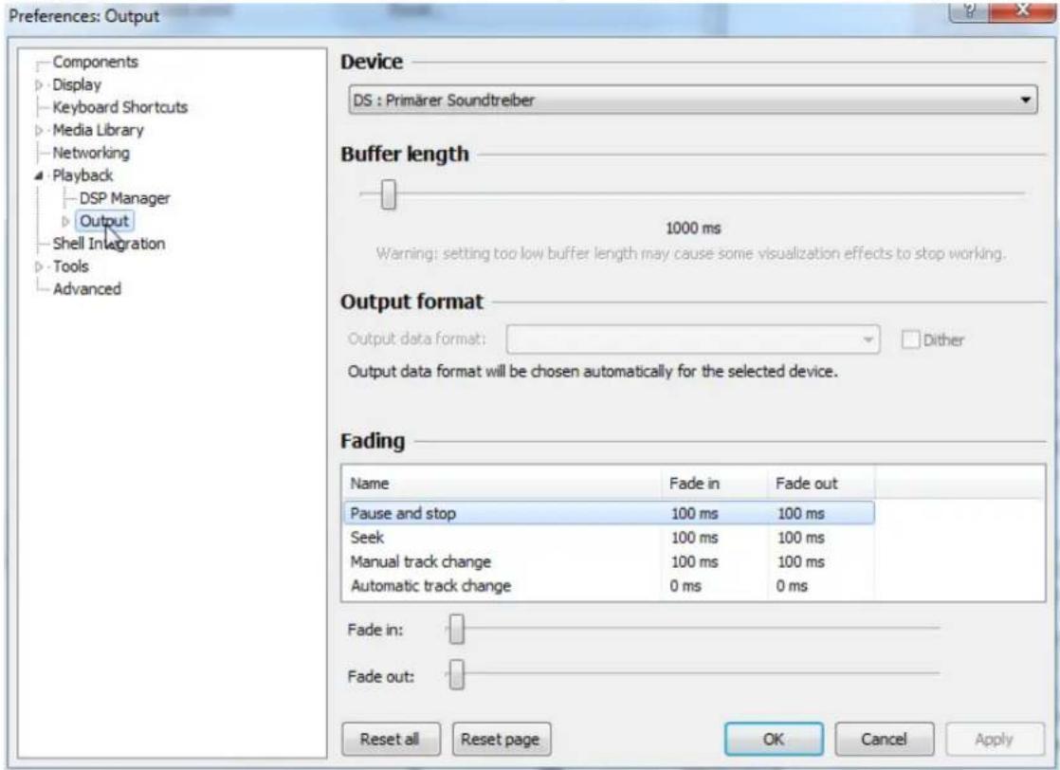
Task: Select the Tools tree item
Action: coord(71,266)
